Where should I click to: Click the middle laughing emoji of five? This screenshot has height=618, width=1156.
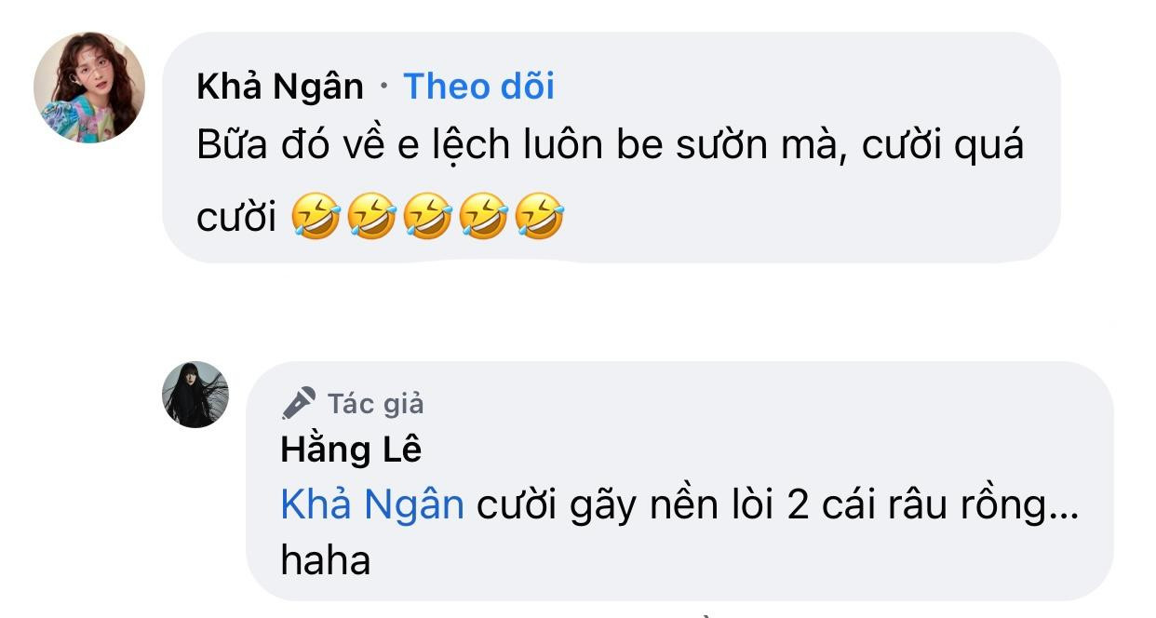(427, 216)
